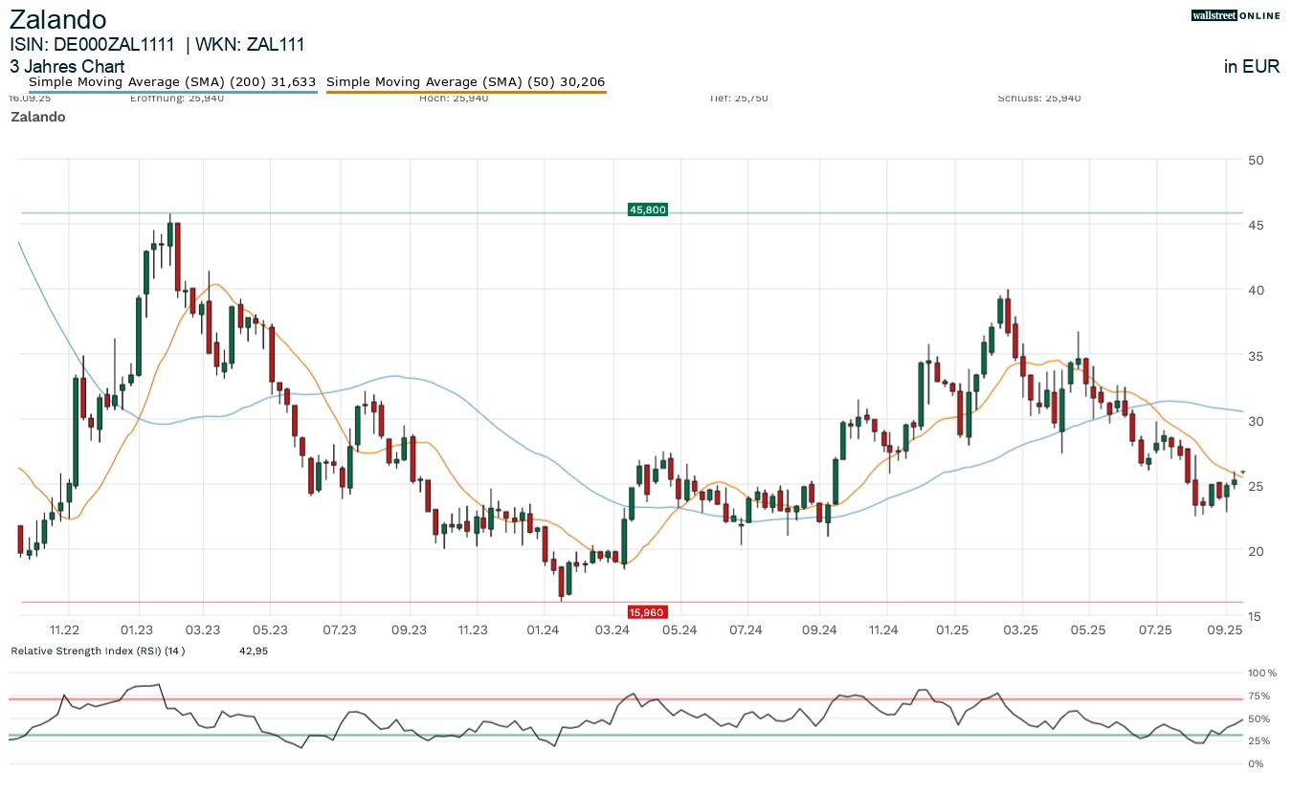Click the 03.24 date axis label
1291x795 pixels.
tap(612, 630)
